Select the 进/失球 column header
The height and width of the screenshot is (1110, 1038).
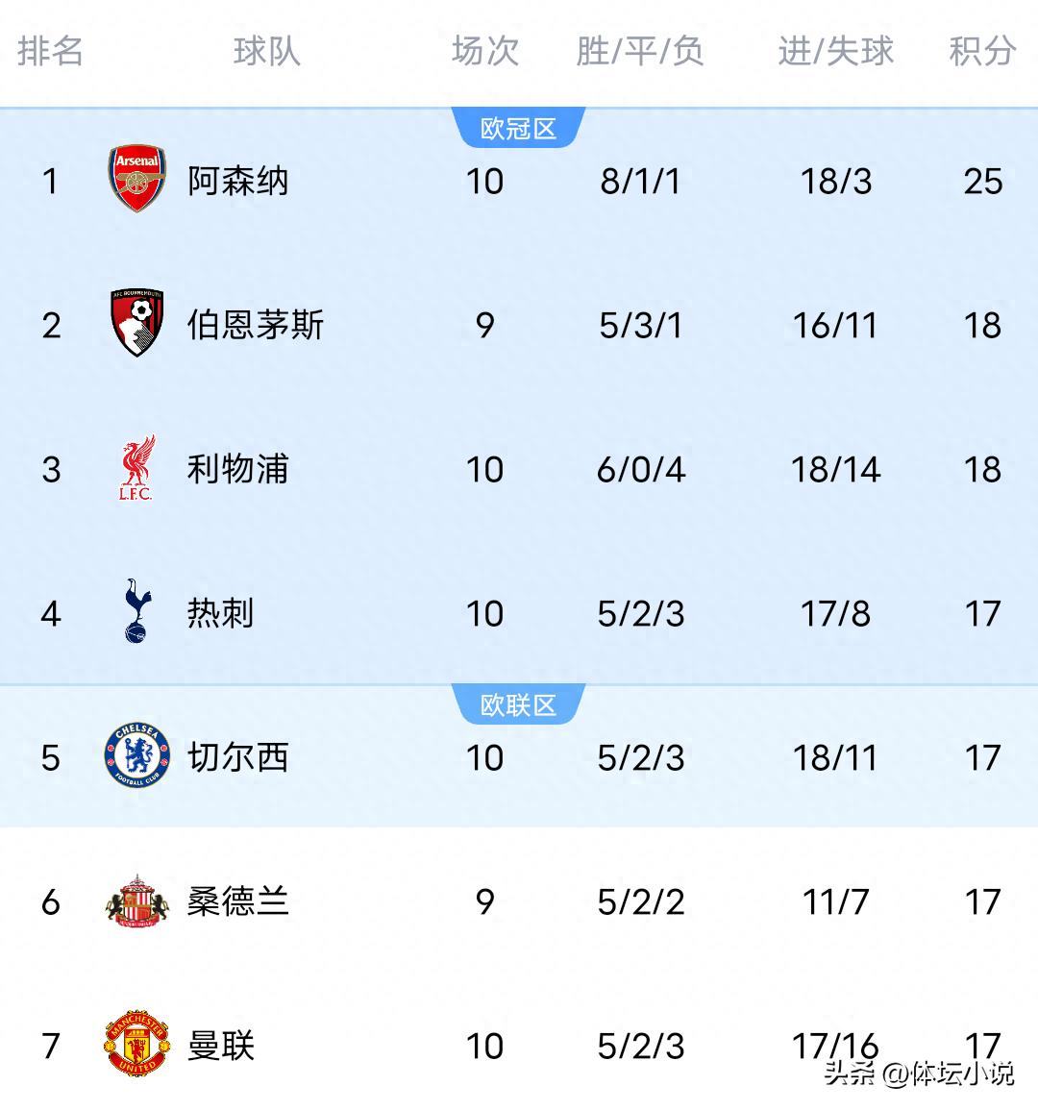tap(835, 51)
